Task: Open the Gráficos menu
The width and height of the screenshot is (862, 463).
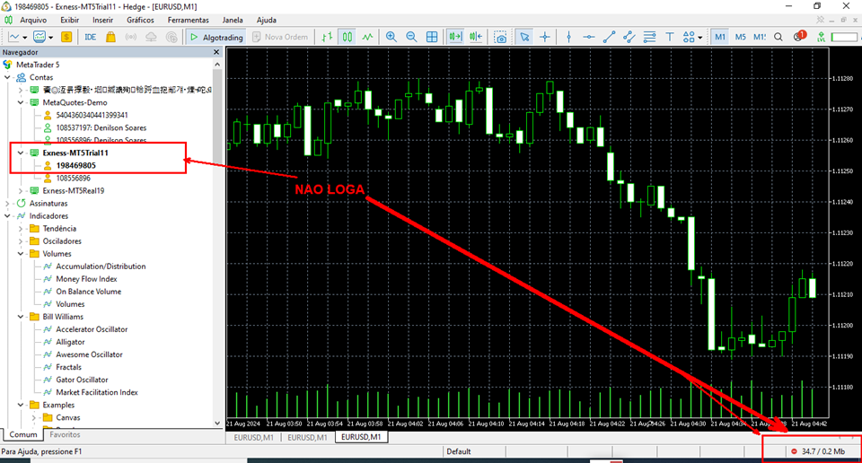Action: click(140, 20)
